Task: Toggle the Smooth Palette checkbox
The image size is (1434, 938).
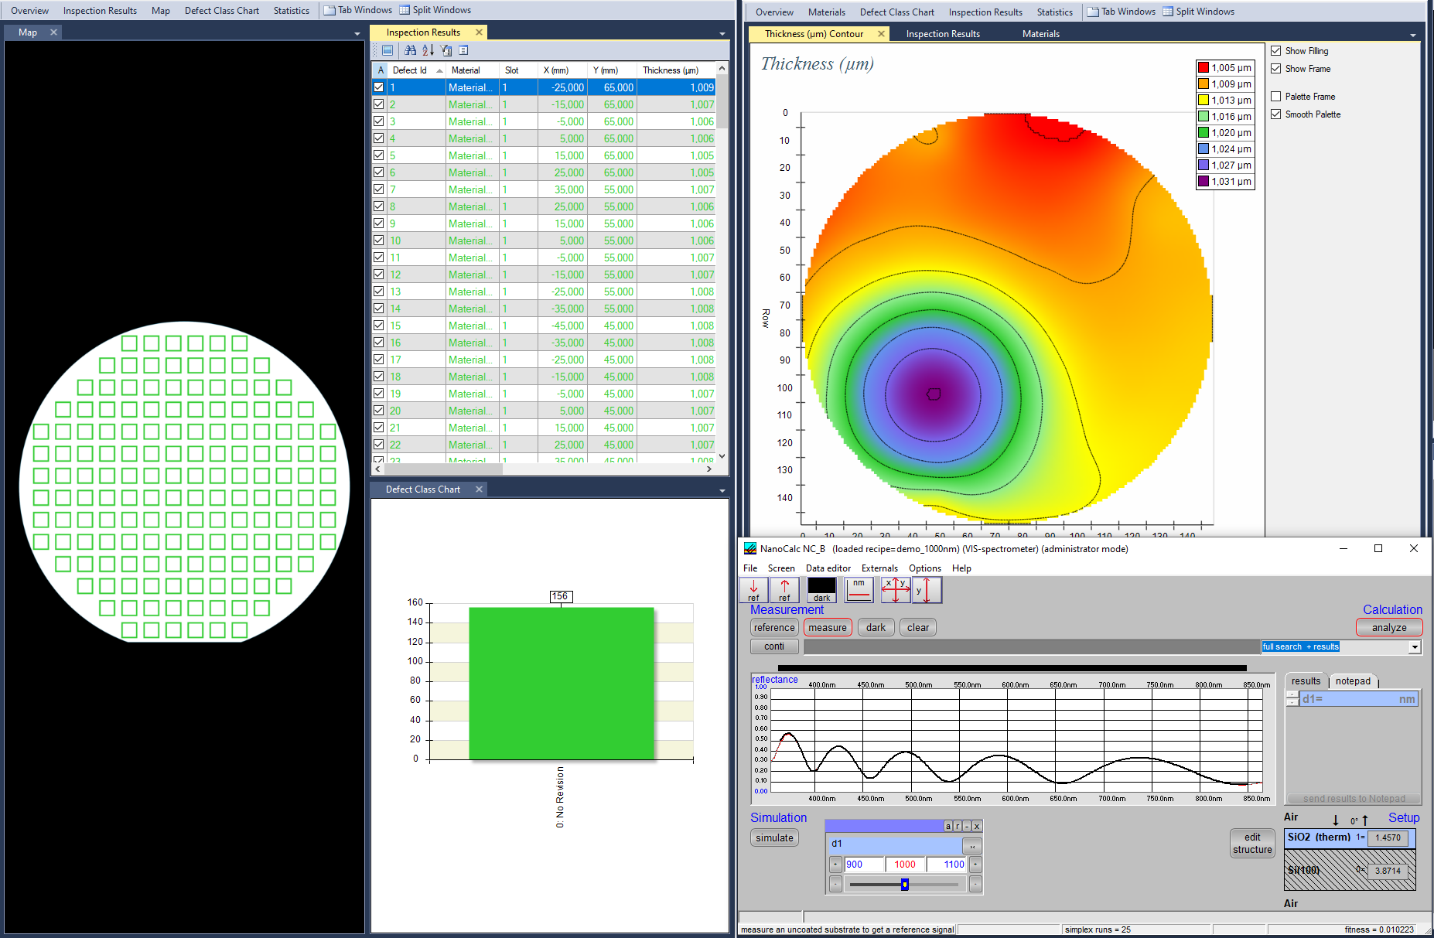Action: [1276, 114]
